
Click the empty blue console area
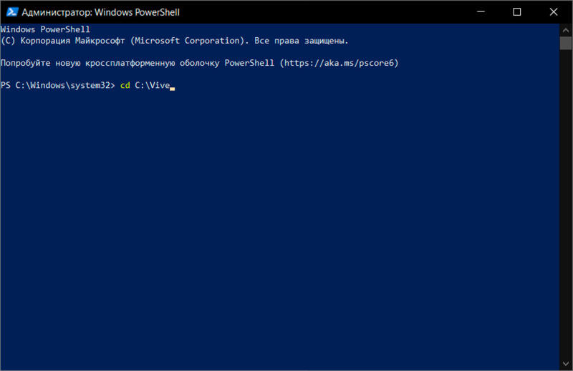click(x=279, y=226)
